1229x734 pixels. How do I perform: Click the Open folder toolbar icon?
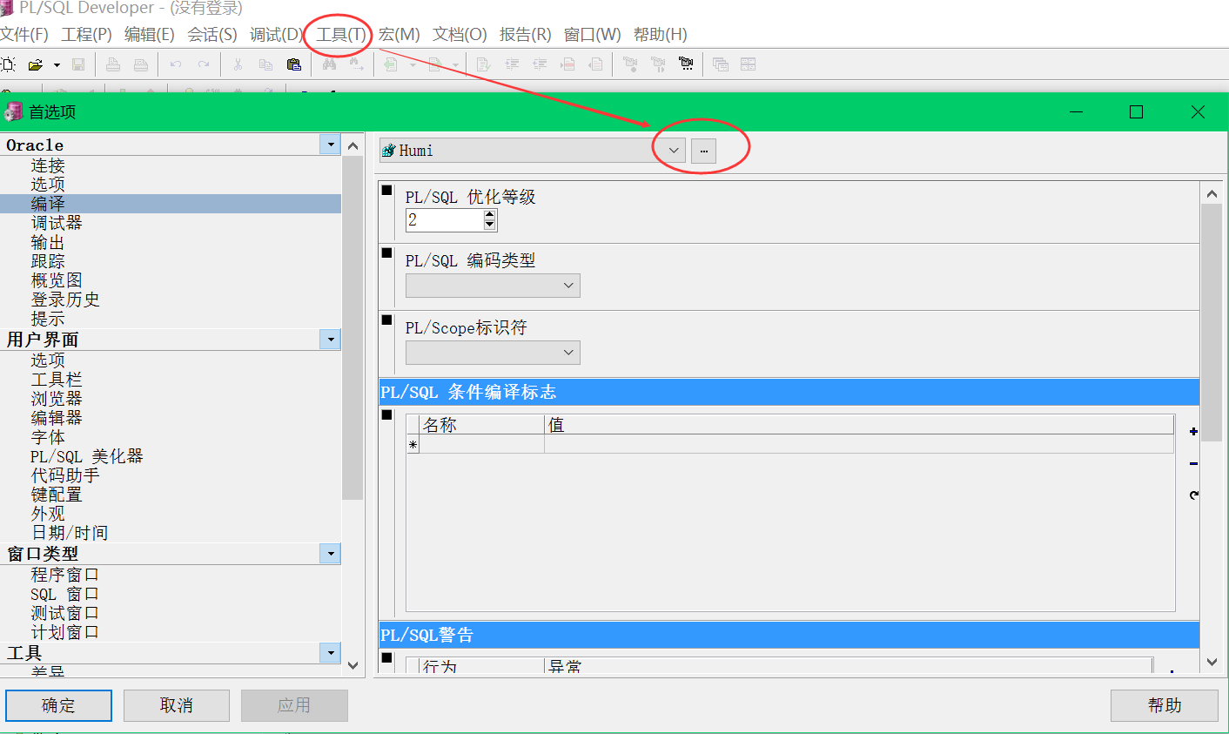tap(35, 64)
